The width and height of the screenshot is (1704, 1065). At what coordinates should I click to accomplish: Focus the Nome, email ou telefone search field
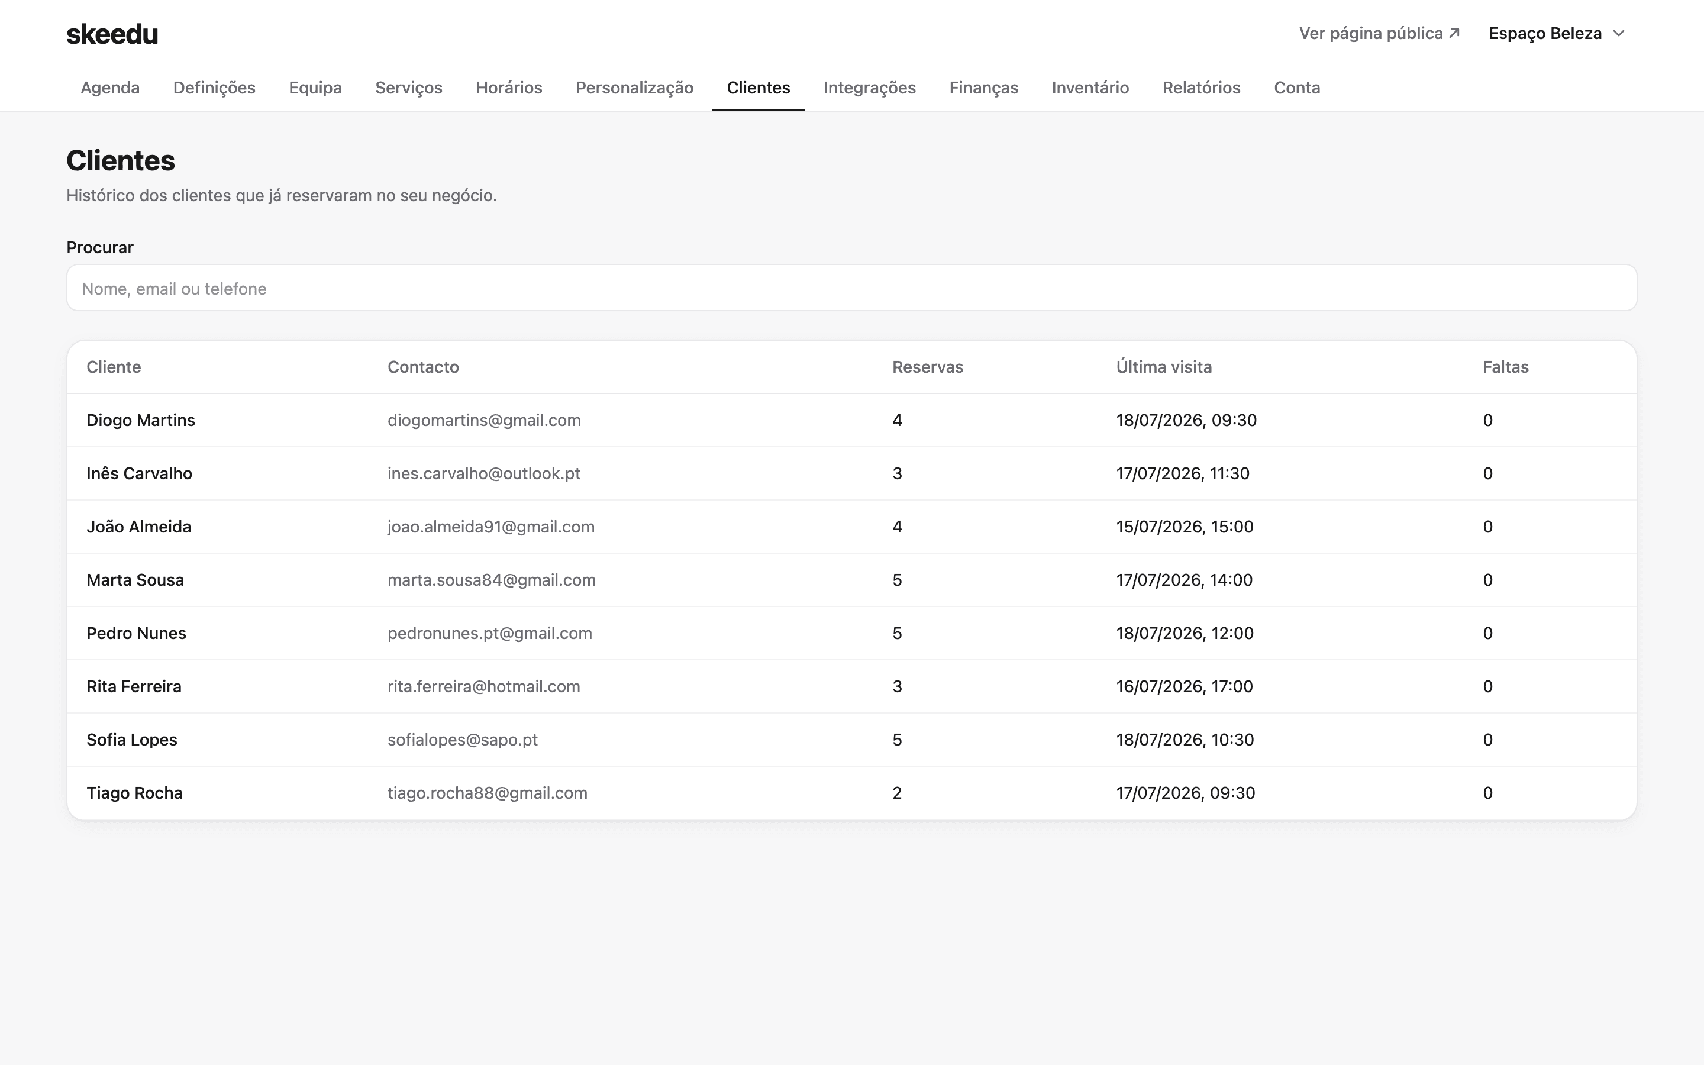[851, 288]
